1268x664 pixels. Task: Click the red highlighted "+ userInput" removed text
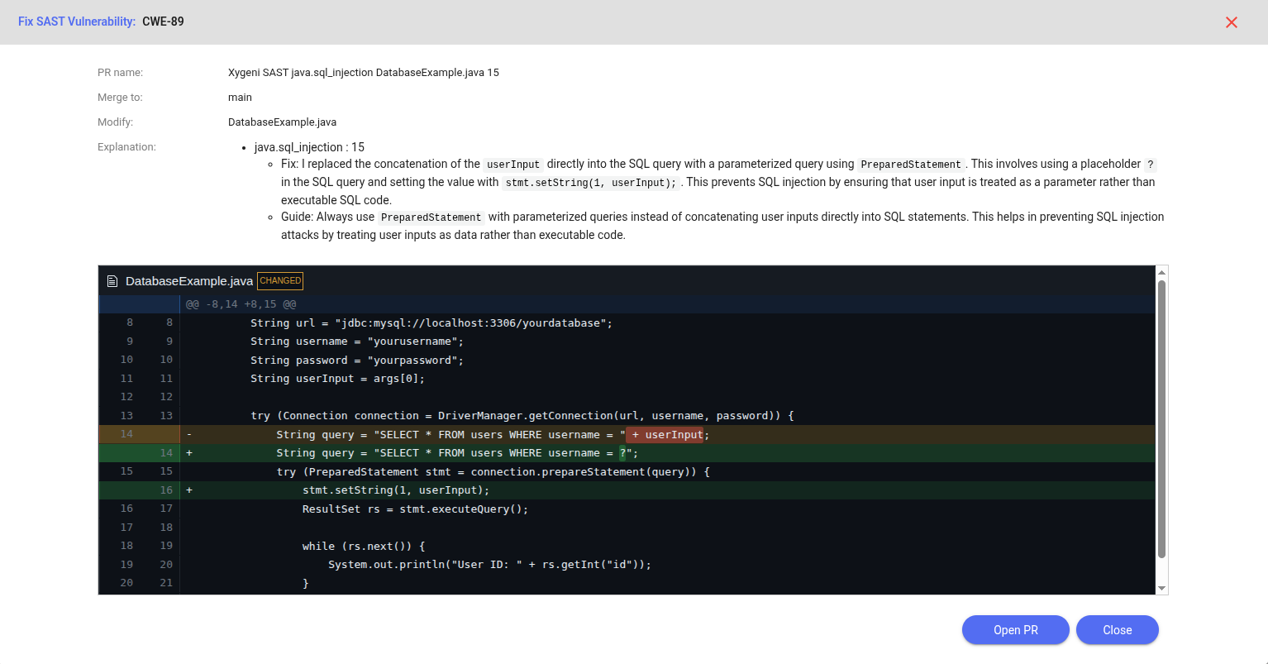click(665, 435)
